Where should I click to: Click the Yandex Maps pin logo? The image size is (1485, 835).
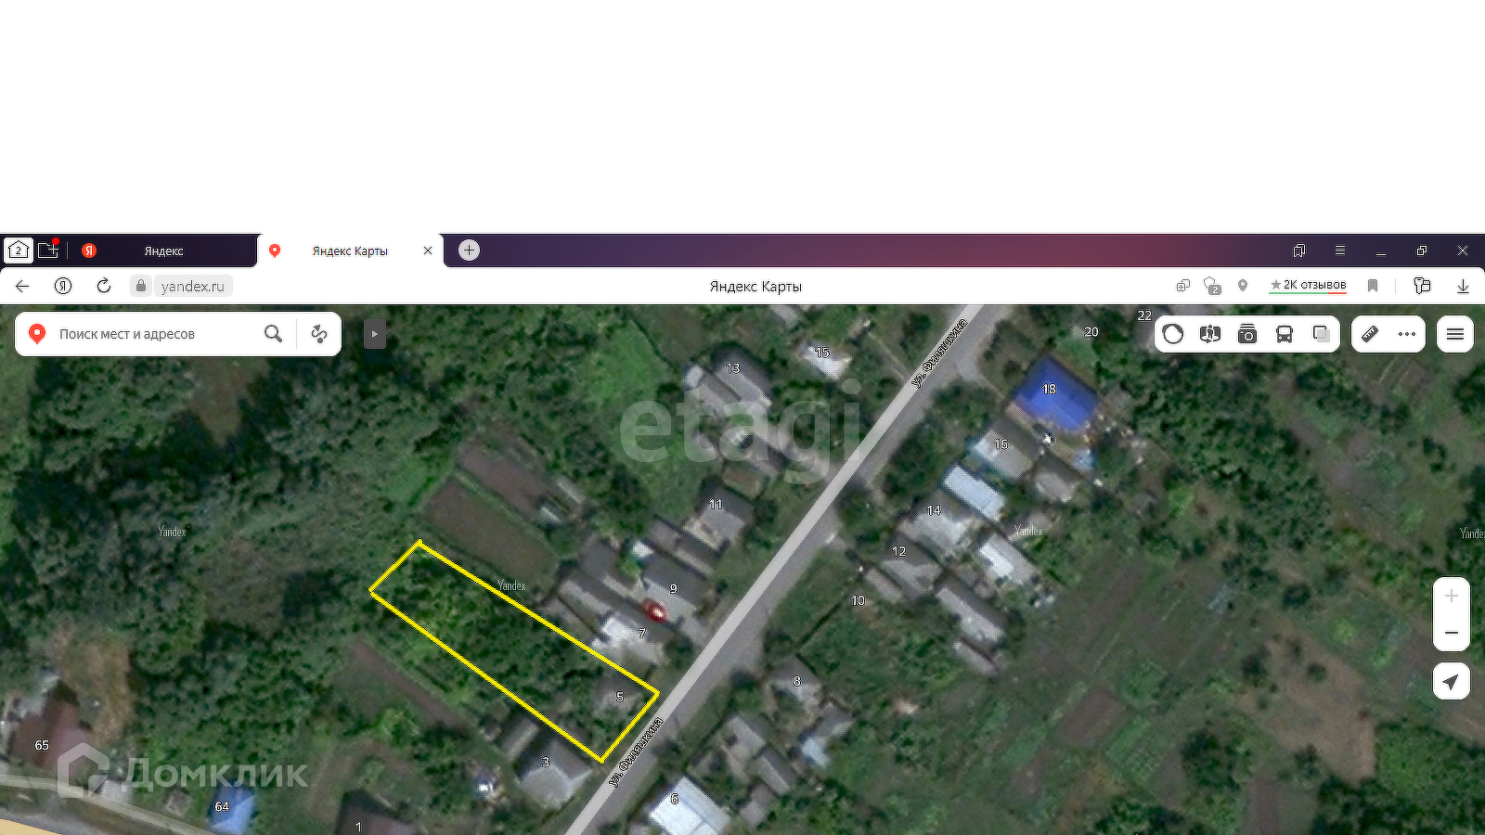coord(37,334)
